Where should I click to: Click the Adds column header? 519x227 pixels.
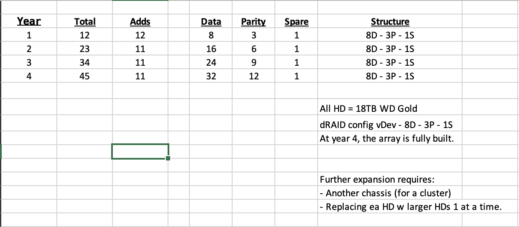pyautogui.click(x=140, y=21)
